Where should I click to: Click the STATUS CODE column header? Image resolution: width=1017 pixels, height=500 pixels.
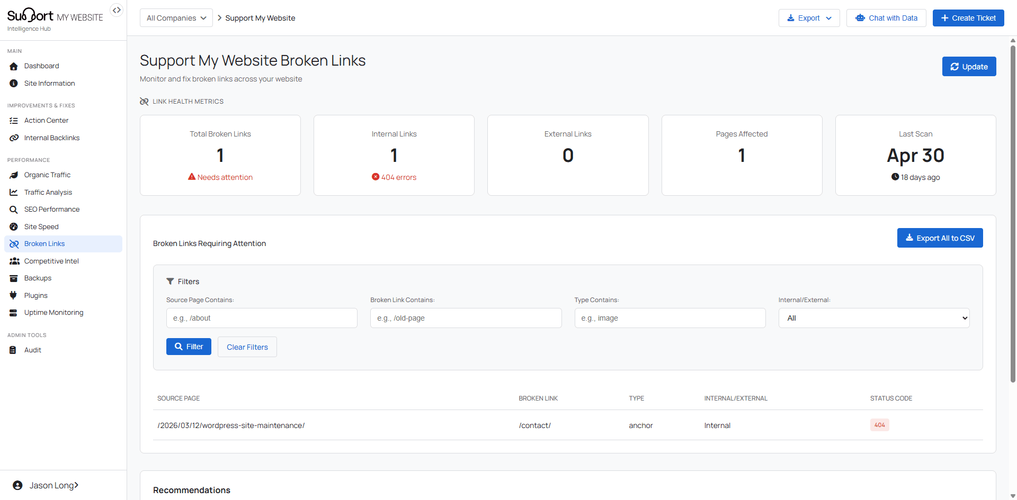[x=891, y=398]
